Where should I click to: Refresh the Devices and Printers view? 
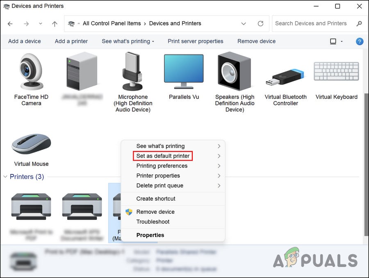(x=260, y=23)
